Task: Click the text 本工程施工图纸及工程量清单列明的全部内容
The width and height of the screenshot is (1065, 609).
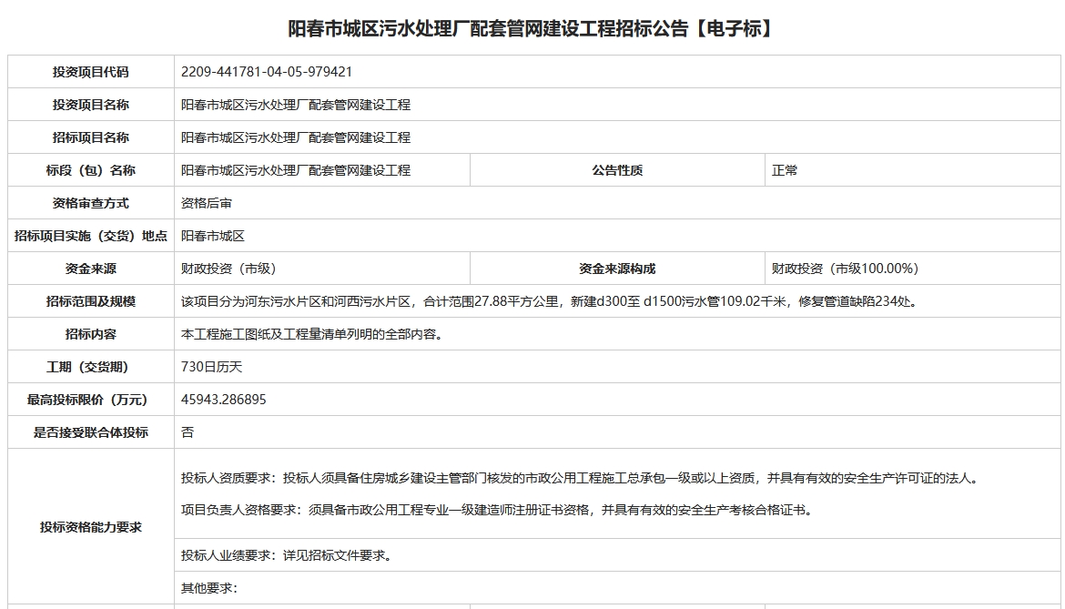Action: click(312, 334)
